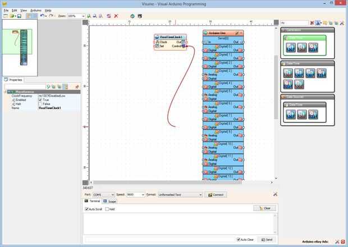Open the File menu
The image size is (348, 247).
point(6,11)
